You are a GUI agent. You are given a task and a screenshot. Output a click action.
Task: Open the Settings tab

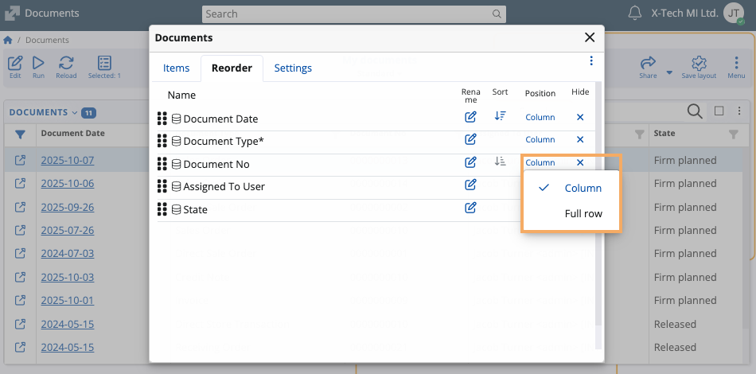pyautogui.click(x=293, y=68)
